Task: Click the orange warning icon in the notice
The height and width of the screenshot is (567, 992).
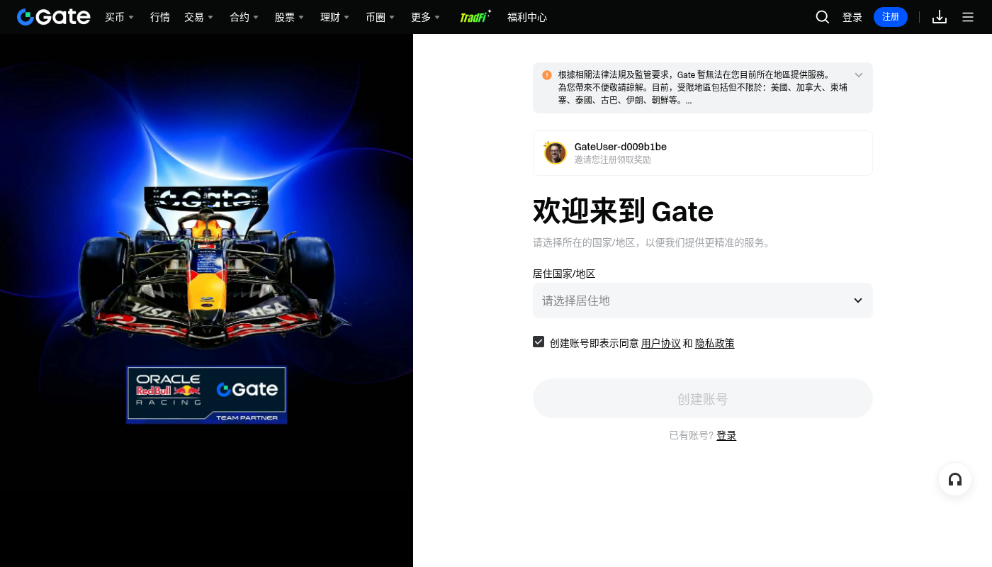Action: 547,75
